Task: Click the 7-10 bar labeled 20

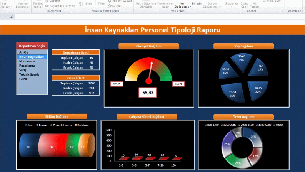Action: (163, 158)
